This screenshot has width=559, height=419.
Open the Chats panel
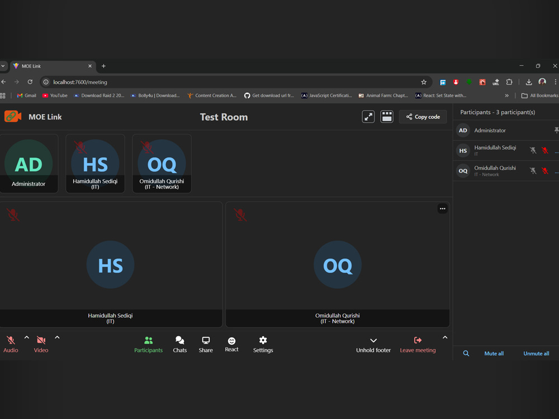pyautogui.click(x=179, y=345)
